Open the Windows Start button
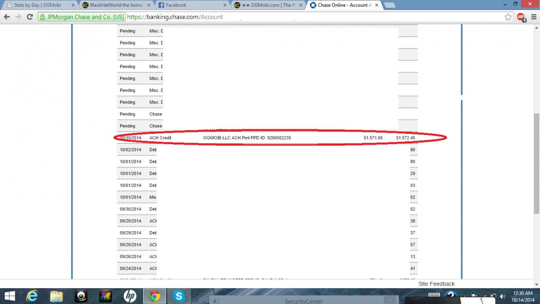 (x=9, y=296)
